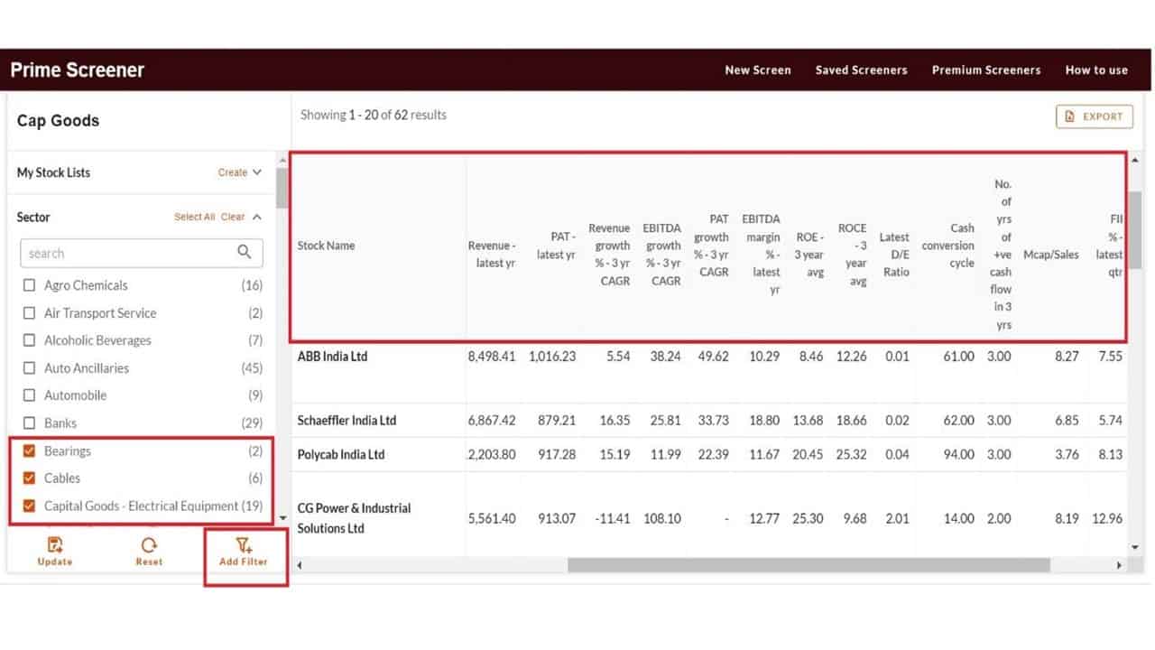Click the revenue value 8,498.41
Viewport: 1155px width, 650px height.
click(x=492, y=356)
